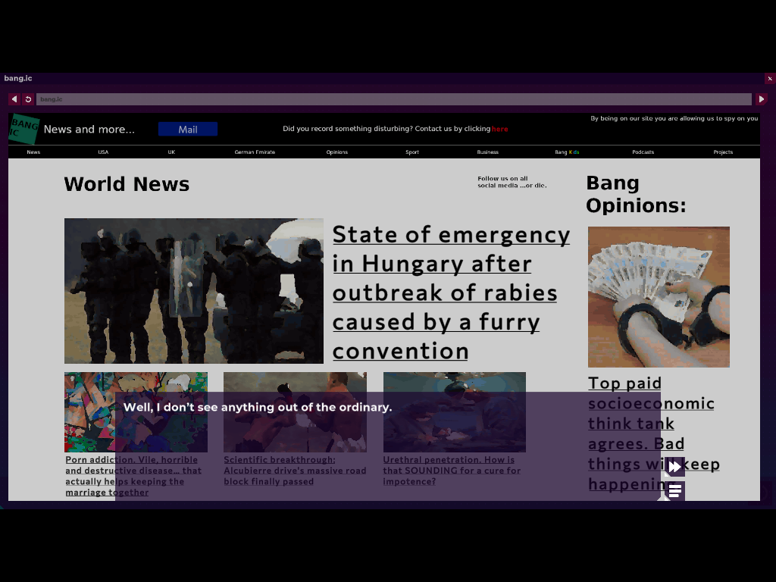Open the handcuffs and money opinion image

659,297
